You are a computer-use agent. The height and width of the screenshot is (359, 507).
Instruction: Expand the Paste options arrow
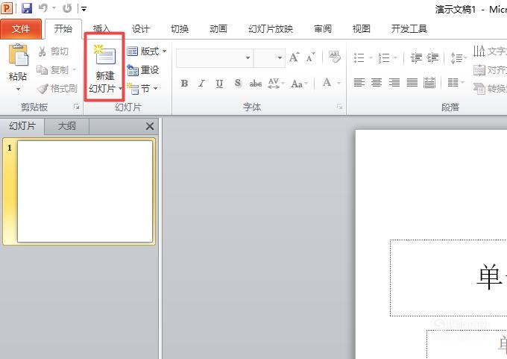coord(18,89)
